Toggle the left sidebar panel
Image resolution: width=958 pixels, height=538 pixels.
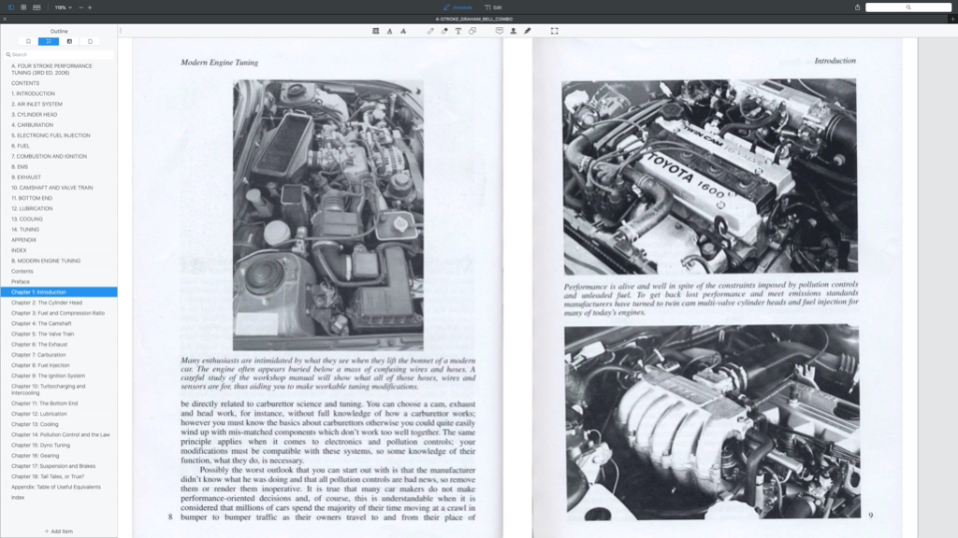point(10,7)
